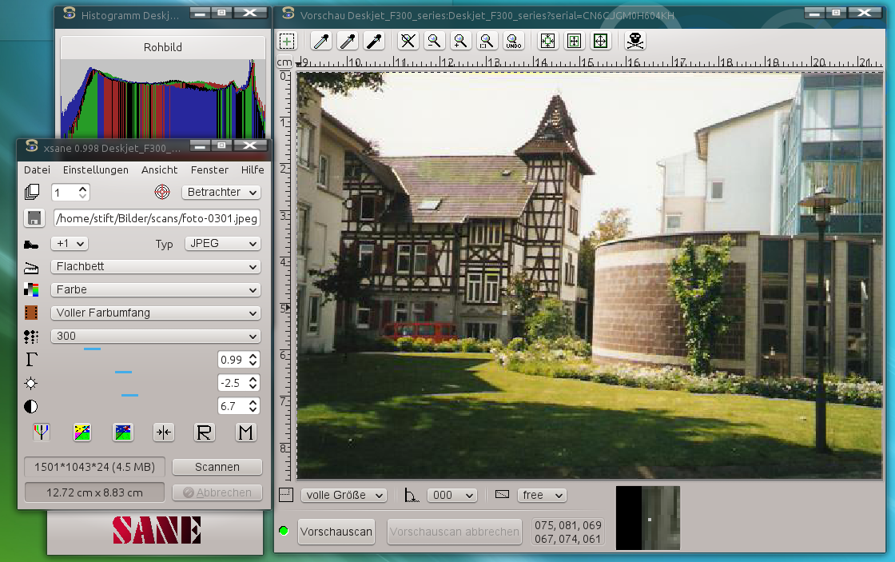This screenshot has width=895, height=562.
Task: Click the skull delete preview cache icon
Action: 634,41
